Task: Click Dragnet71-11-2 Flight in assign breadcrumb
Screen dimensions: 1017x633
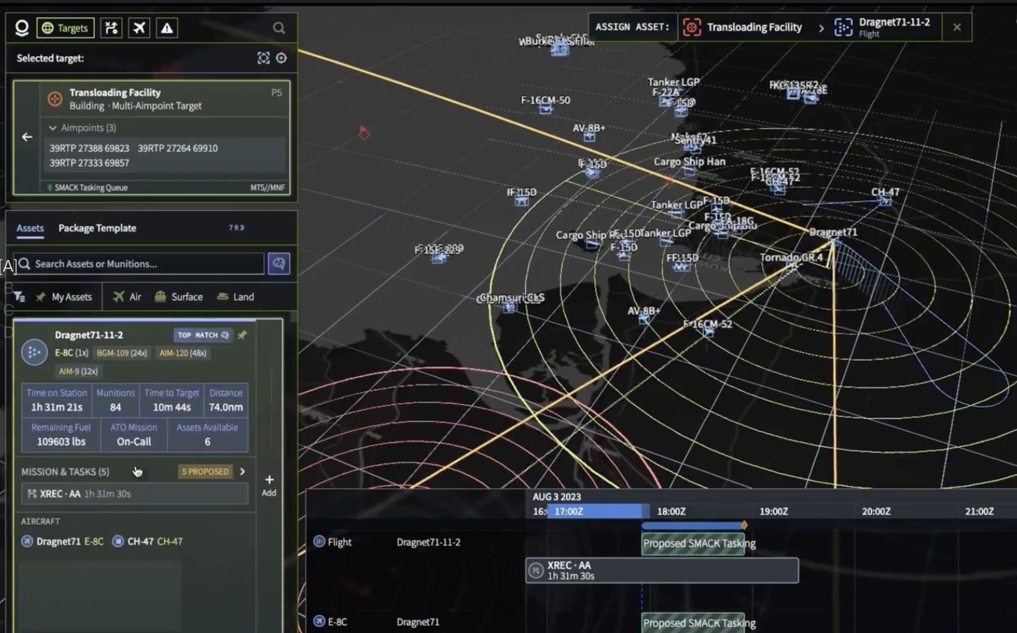Action: [884, 27]
